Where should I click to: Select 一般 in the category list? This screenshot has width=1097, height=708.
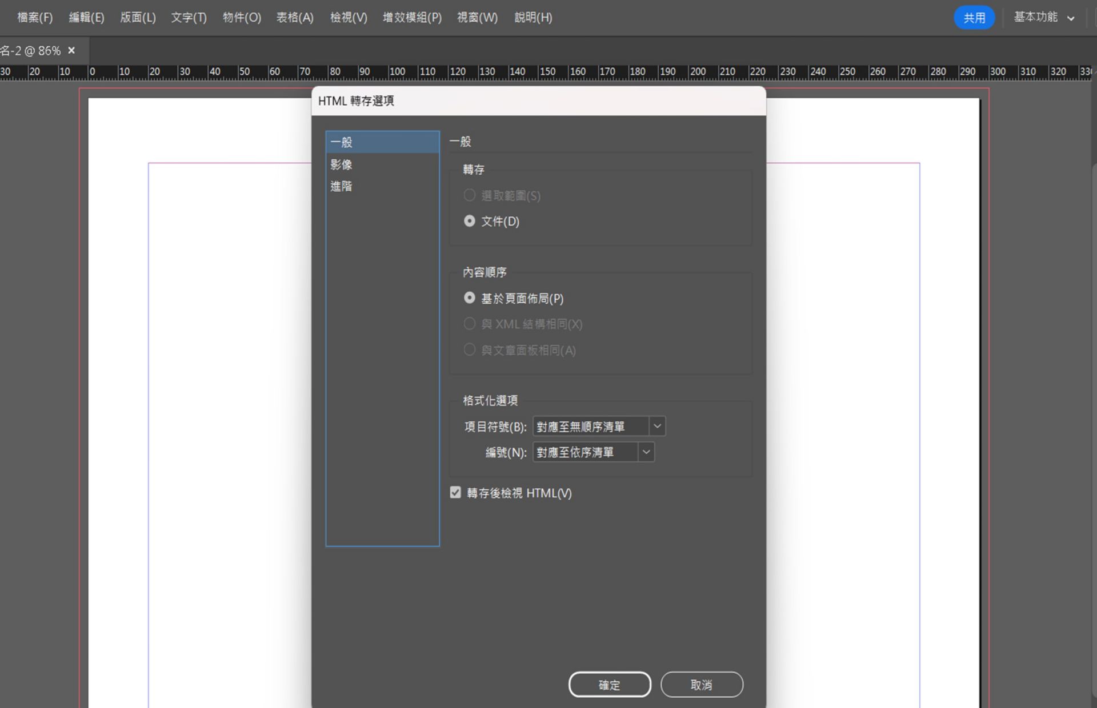point(341,142)
